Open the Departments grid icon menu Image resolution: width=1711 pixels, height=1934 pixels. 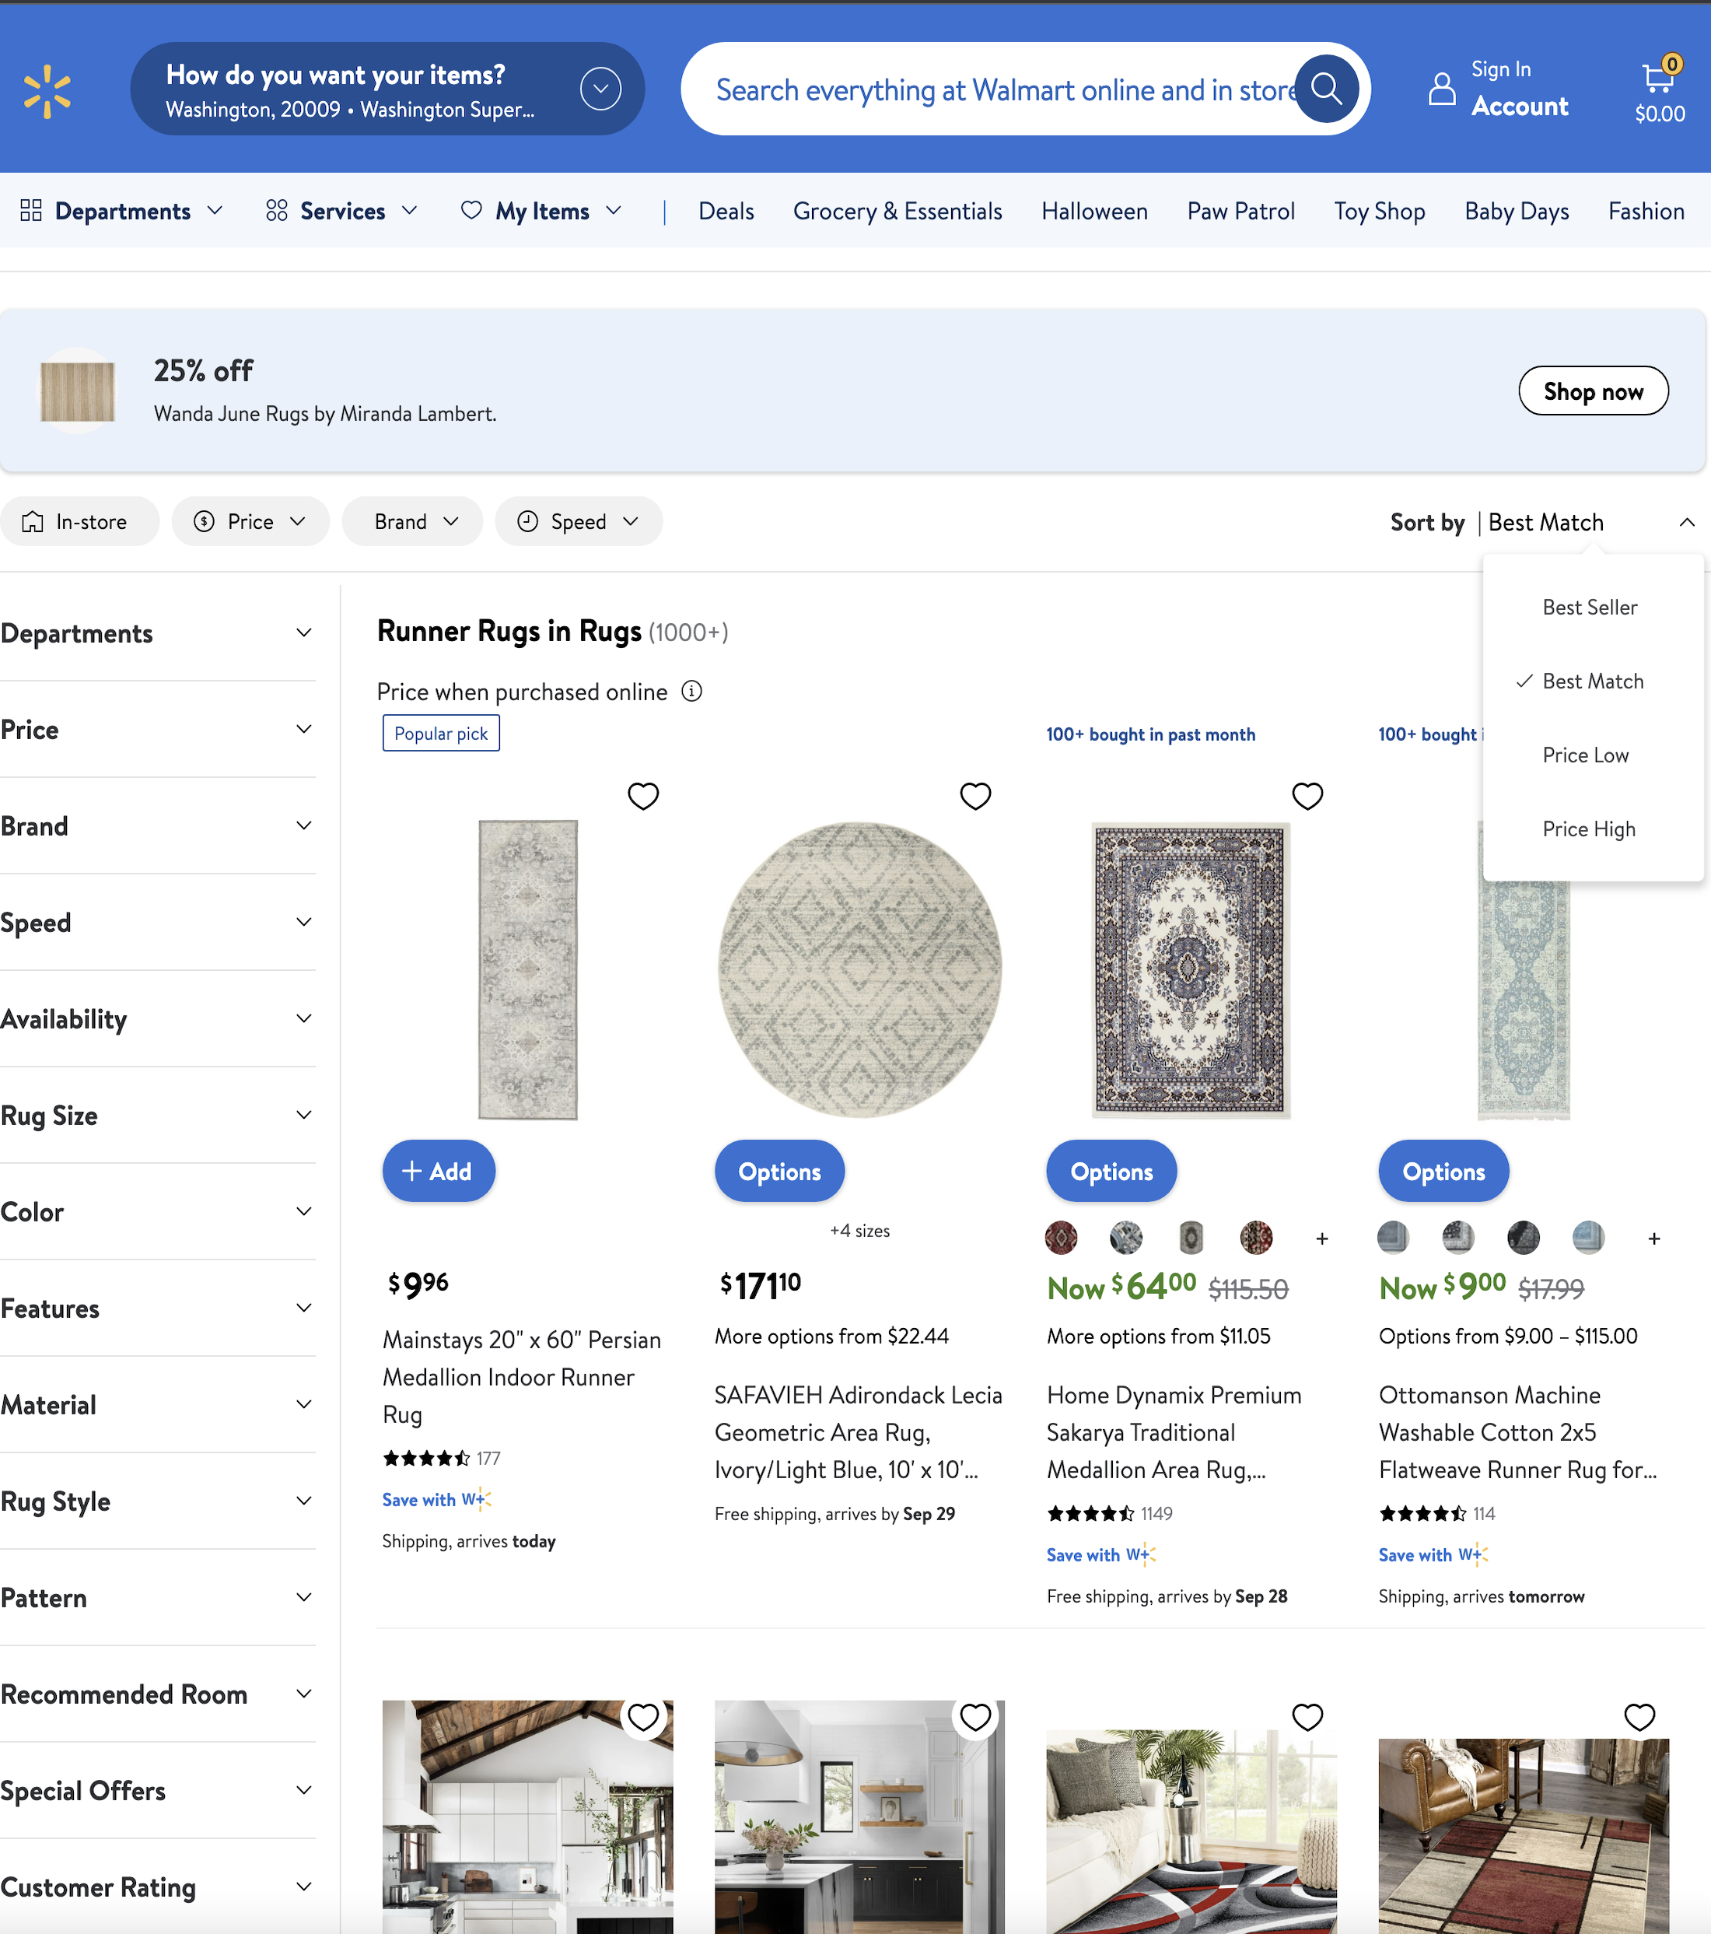point(31,210)
